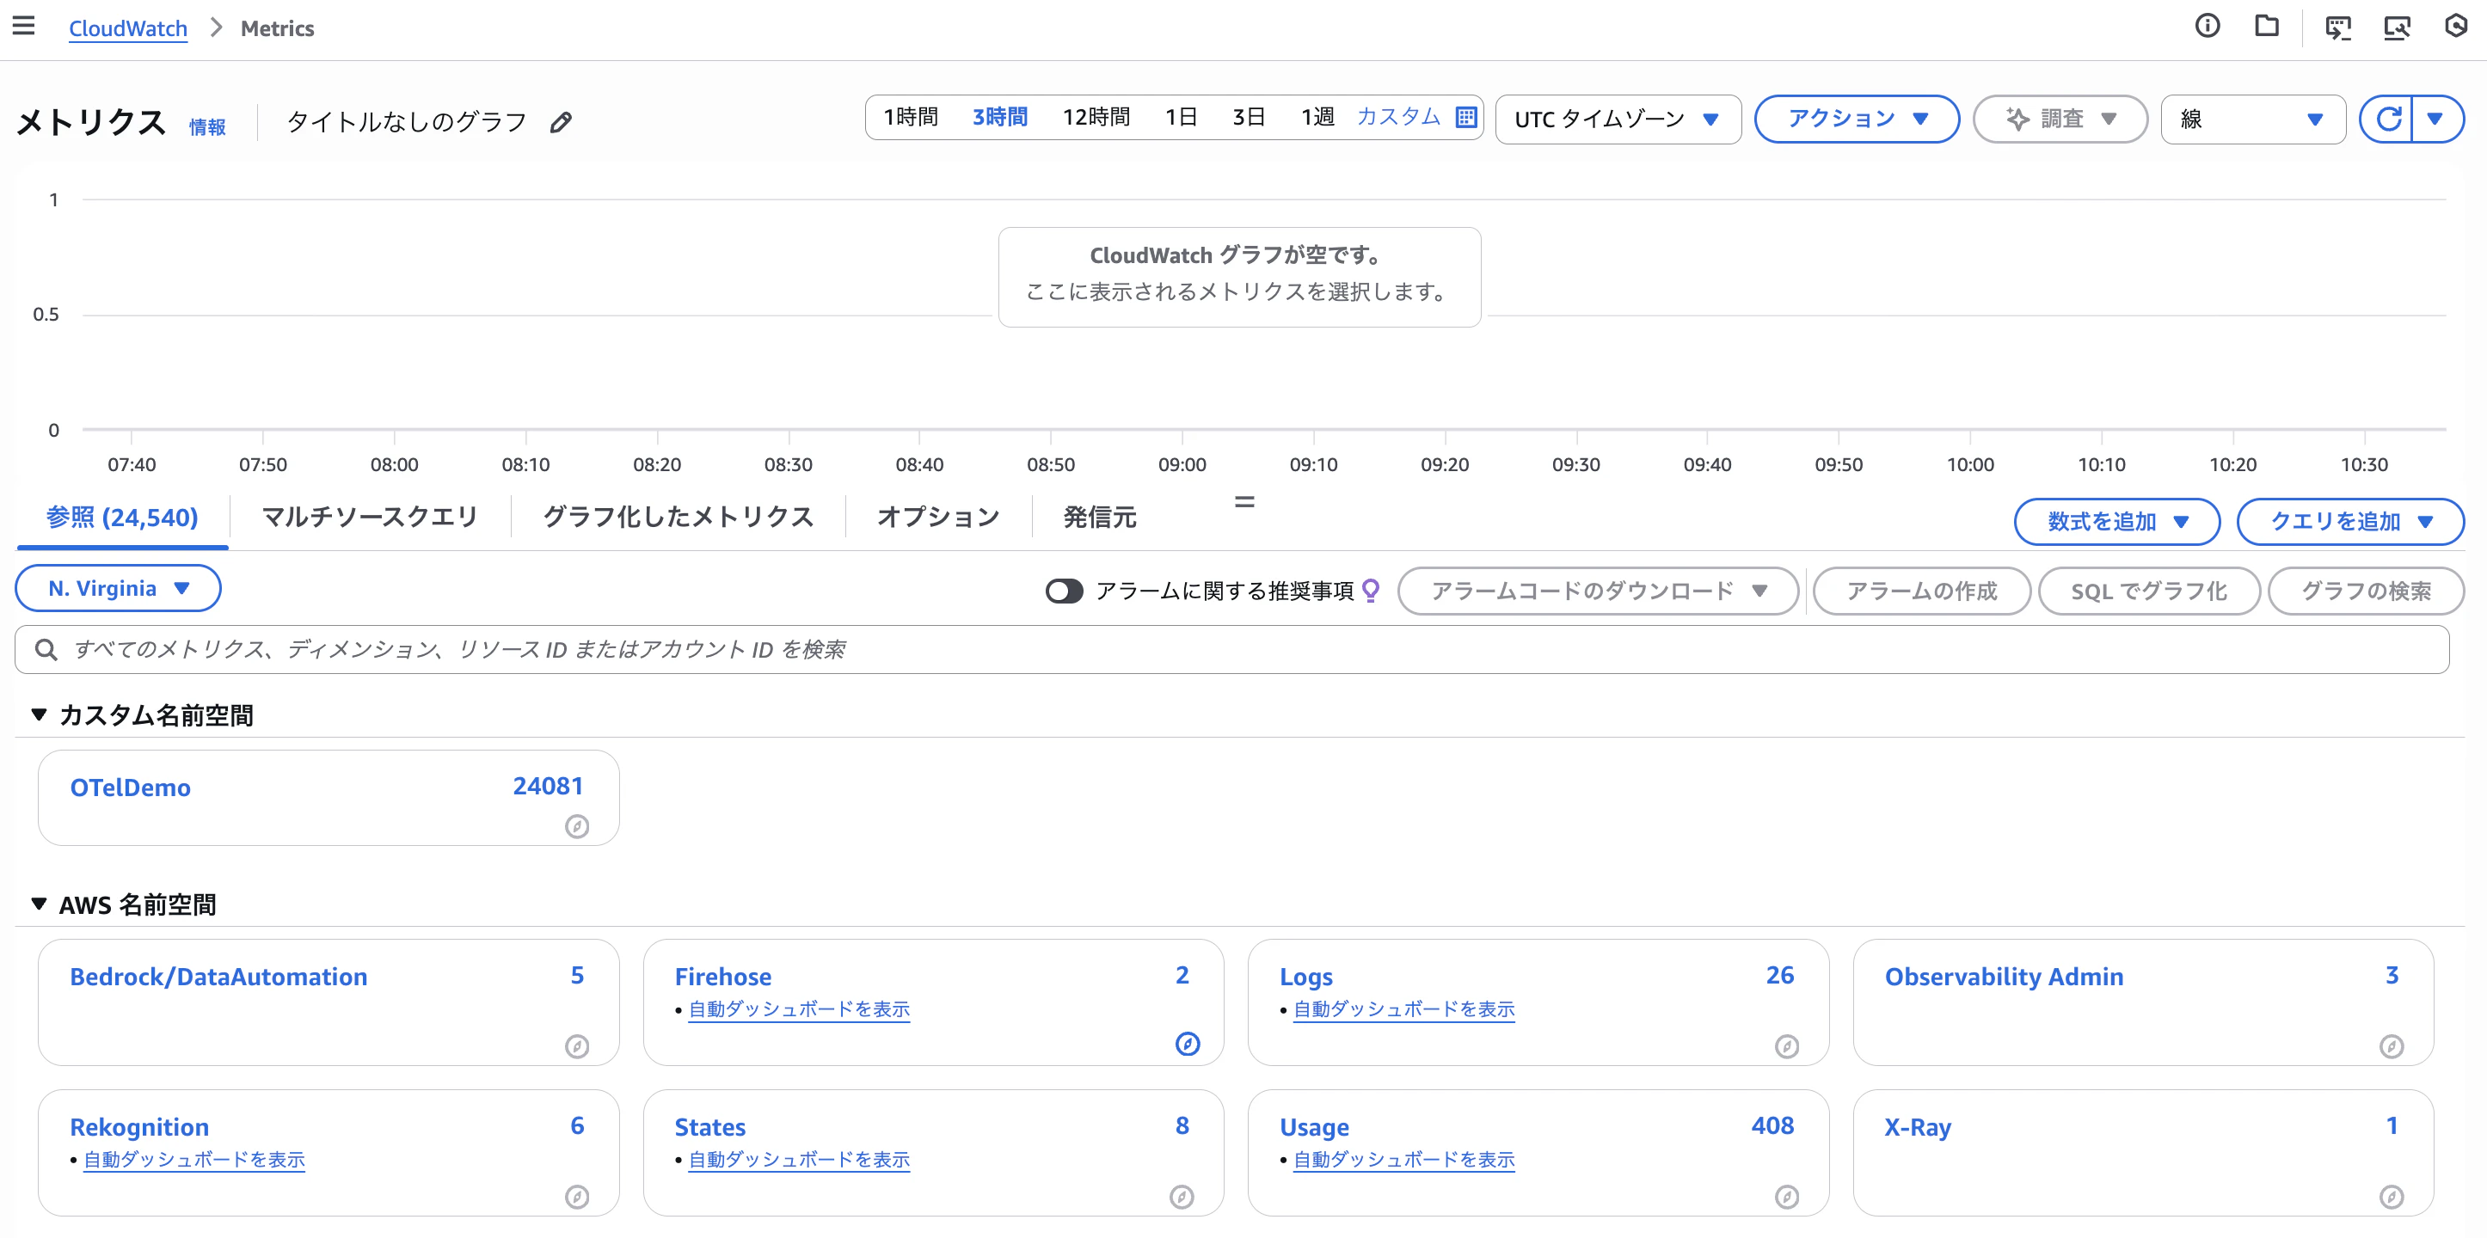
Task: Select the 1週 time range
Action: (1317, 117)
